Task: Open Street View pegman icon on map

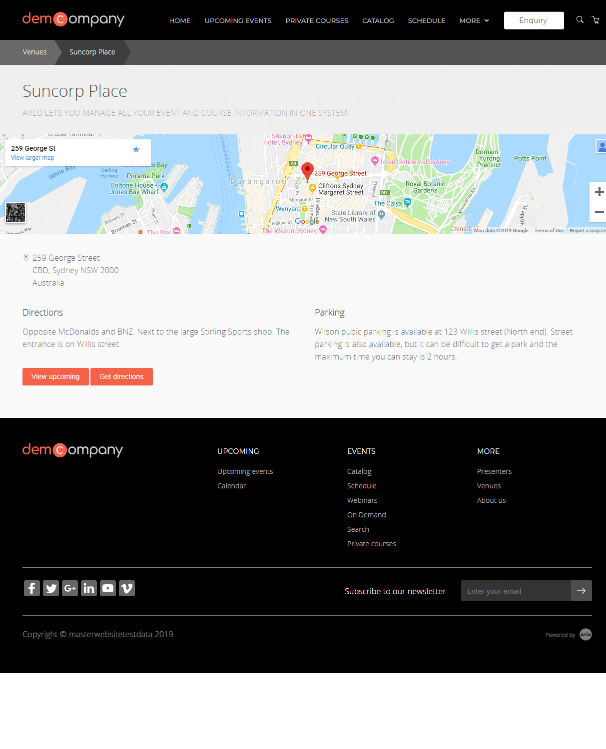Action: [x=602, y=146]
